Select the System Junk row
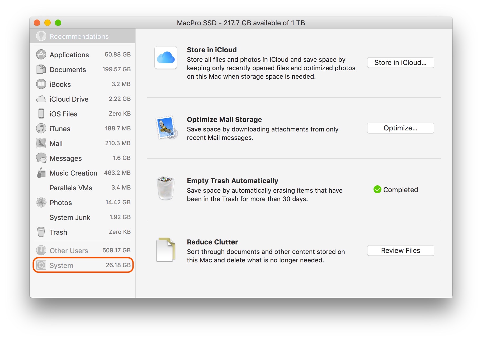This screenshot has width=482, height=340. point(82,217)
